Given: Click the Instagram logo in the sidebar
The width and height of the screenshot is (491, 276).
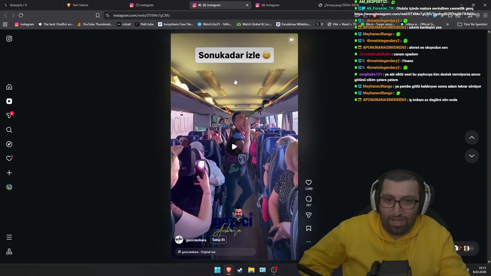Looking at the screenshot, I should click(x=9, y=39).
